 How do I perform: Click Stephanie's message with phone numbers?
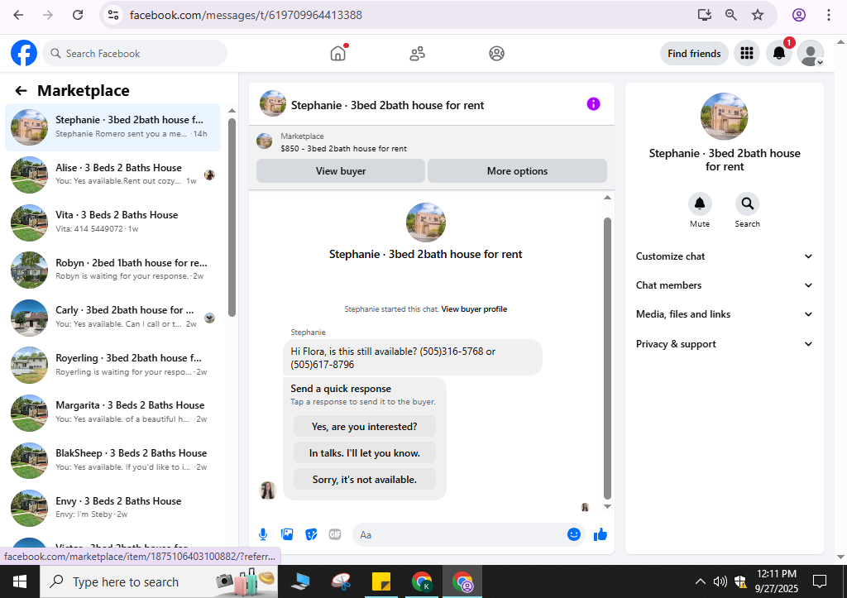pos(412,357)
